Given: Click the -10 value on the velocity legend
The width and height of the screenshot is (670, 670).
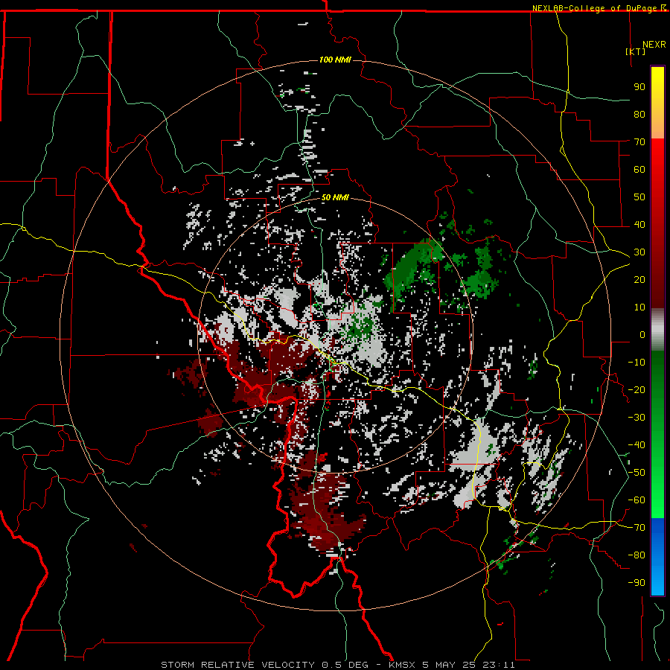Looking at the screenshot, I should point(636,363).
